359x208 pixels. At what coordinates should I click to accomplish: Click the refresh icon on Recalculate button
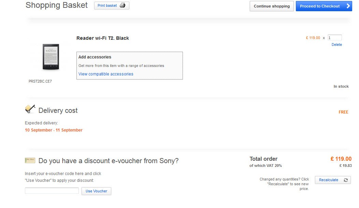tap(346, 180)
